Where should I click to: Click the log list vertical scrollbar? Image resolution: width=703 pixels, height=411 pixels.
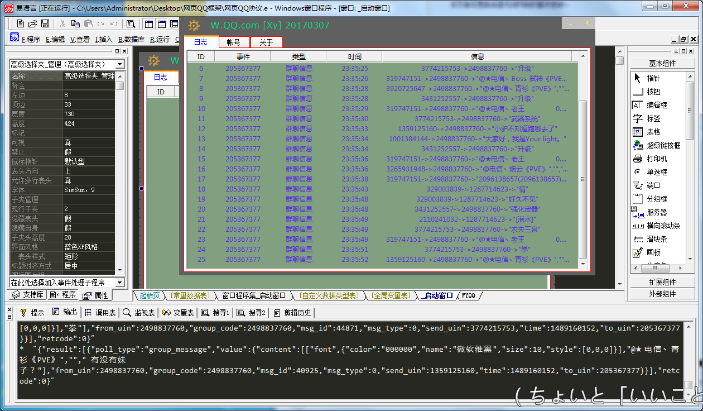(583, 179)
